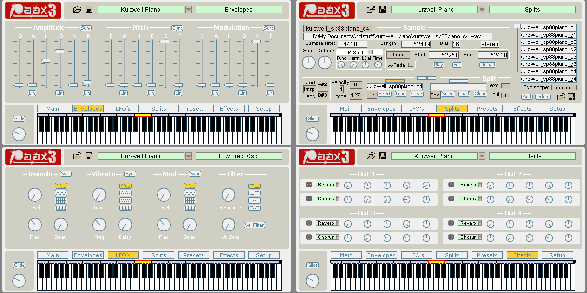Click the Play sample button

[439, 65]
